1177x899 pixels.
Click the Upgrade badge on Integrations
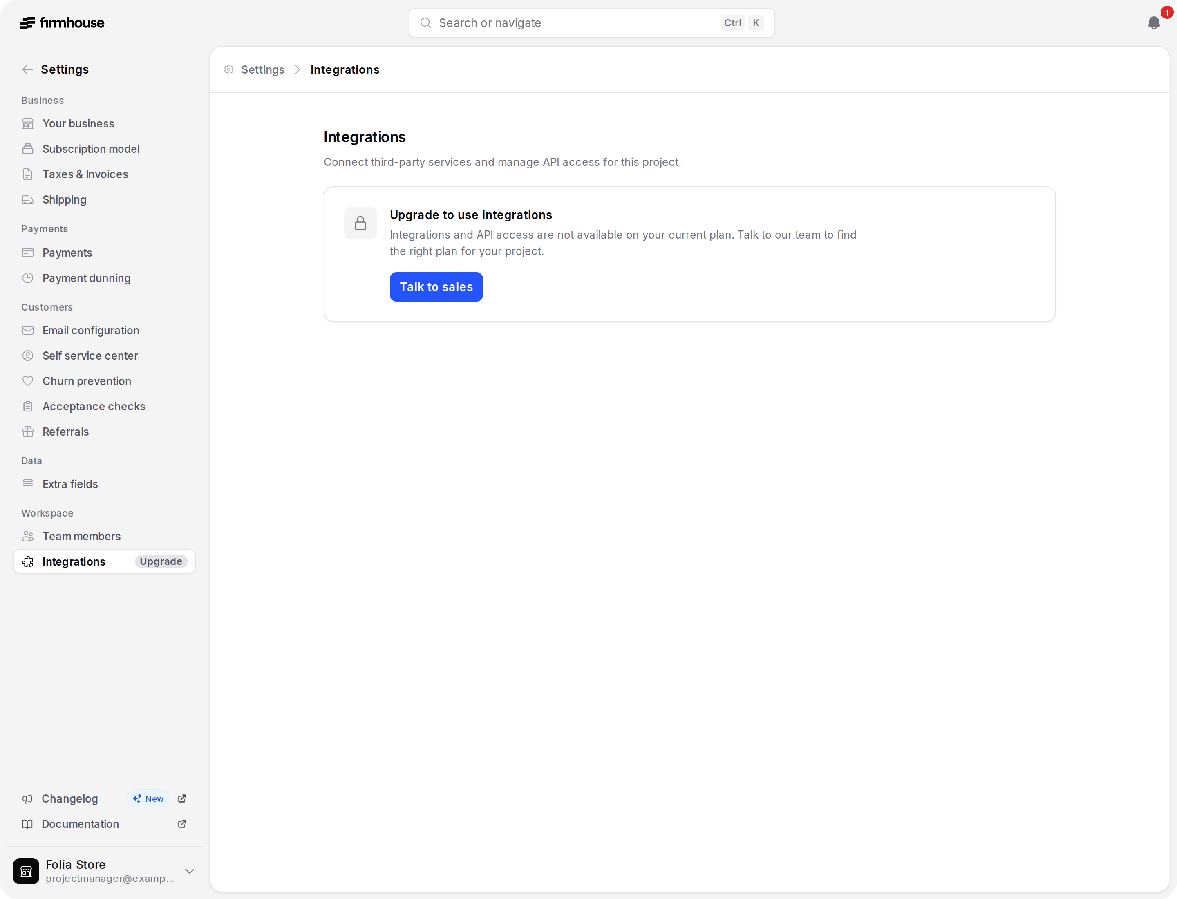(x=161, y=562)
